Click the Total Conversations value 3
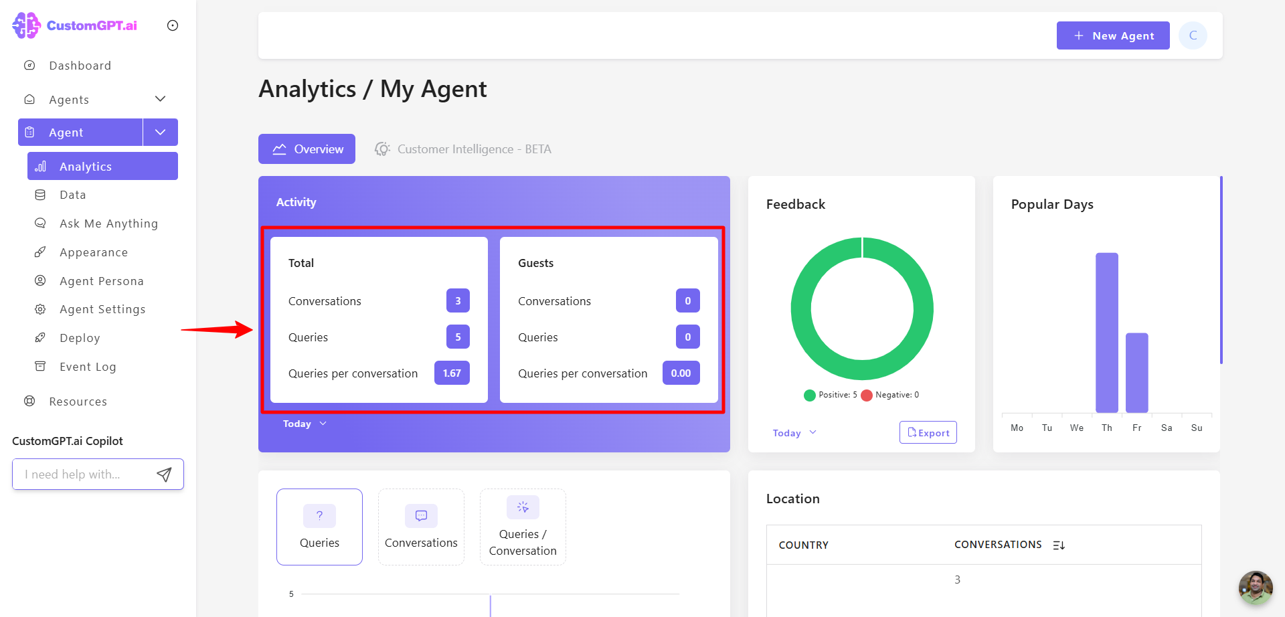 point(458,300)
